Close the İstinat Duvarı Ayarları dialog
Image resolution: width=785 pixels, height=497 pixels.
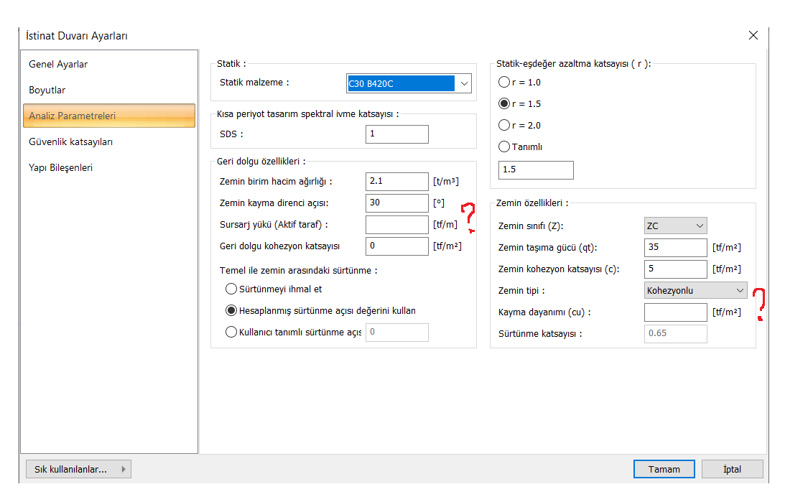753,35
